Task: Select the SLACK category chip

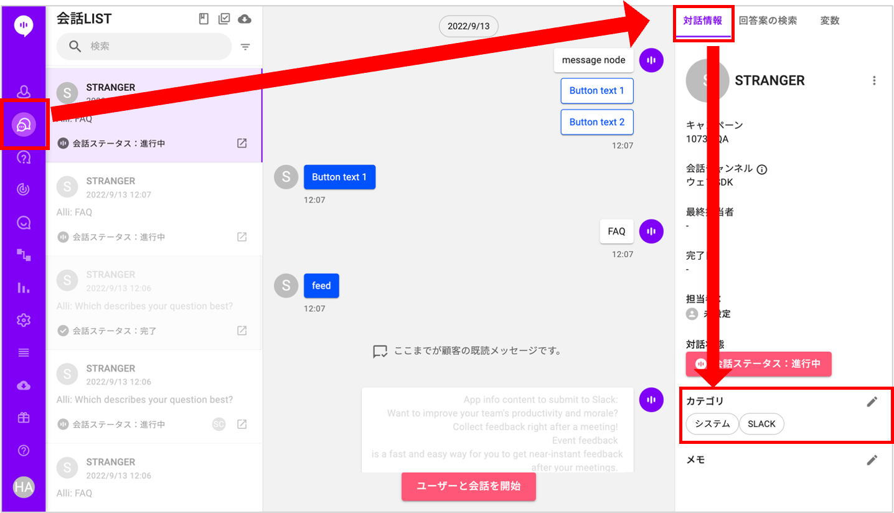Action: (x=761, y=424)
